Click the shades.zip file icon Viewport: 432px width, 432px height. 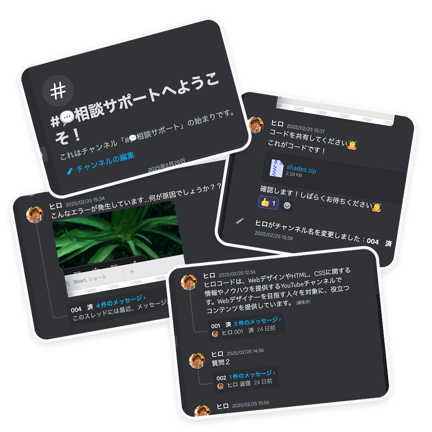276,168
